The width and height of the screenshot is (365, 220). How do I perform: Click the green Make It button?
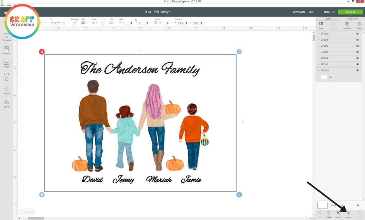tap(350, 12)
